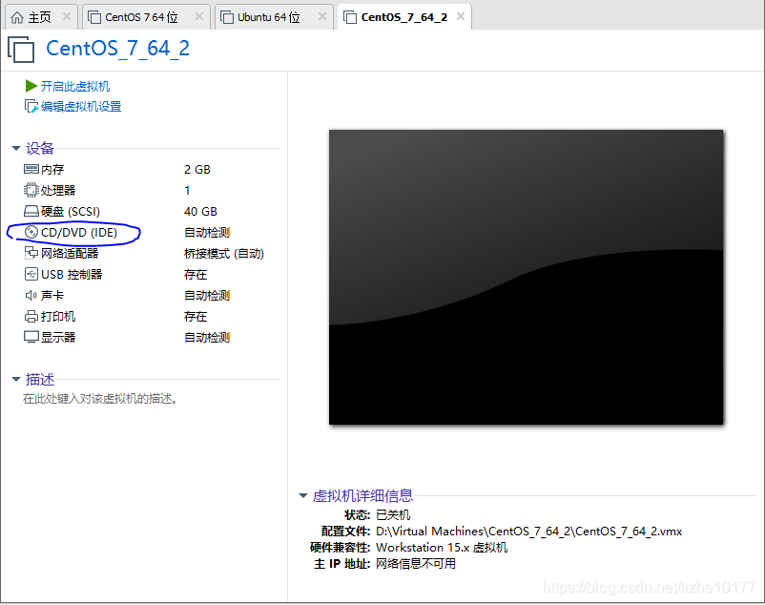
Task: Open the 内存 memory device icon
Action: pos(31,169)
